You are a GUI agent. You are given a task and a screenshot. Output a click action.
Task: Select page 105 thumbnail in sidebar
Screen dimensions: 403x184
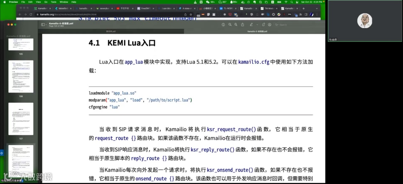[21, 44]
